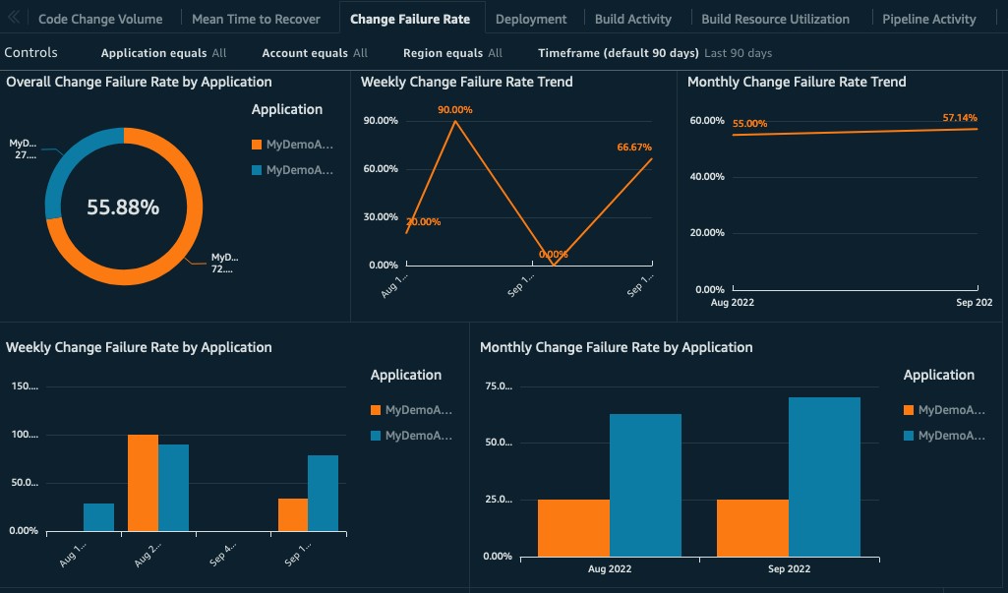Switch to the Code Change Volume tab

(100, 19)
